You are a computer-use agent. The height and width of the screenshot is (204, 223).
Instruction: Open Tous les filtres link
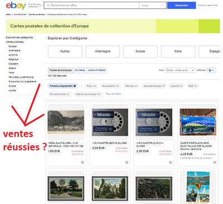[113, 94]
